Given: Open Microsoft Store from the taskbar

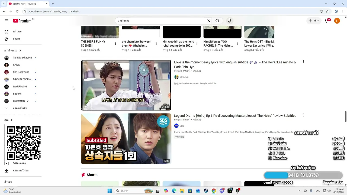Looking at the screenshot, I should coord(190,191).
